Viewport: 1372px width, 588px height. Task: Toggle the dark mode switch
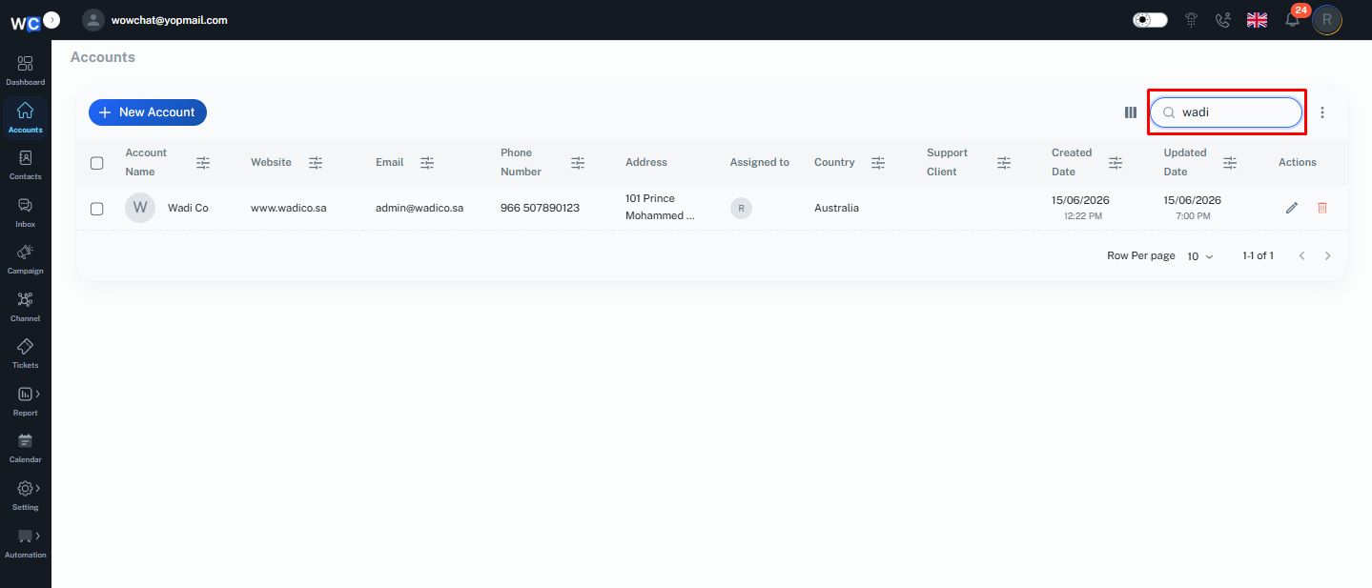tap(1150, 20)
